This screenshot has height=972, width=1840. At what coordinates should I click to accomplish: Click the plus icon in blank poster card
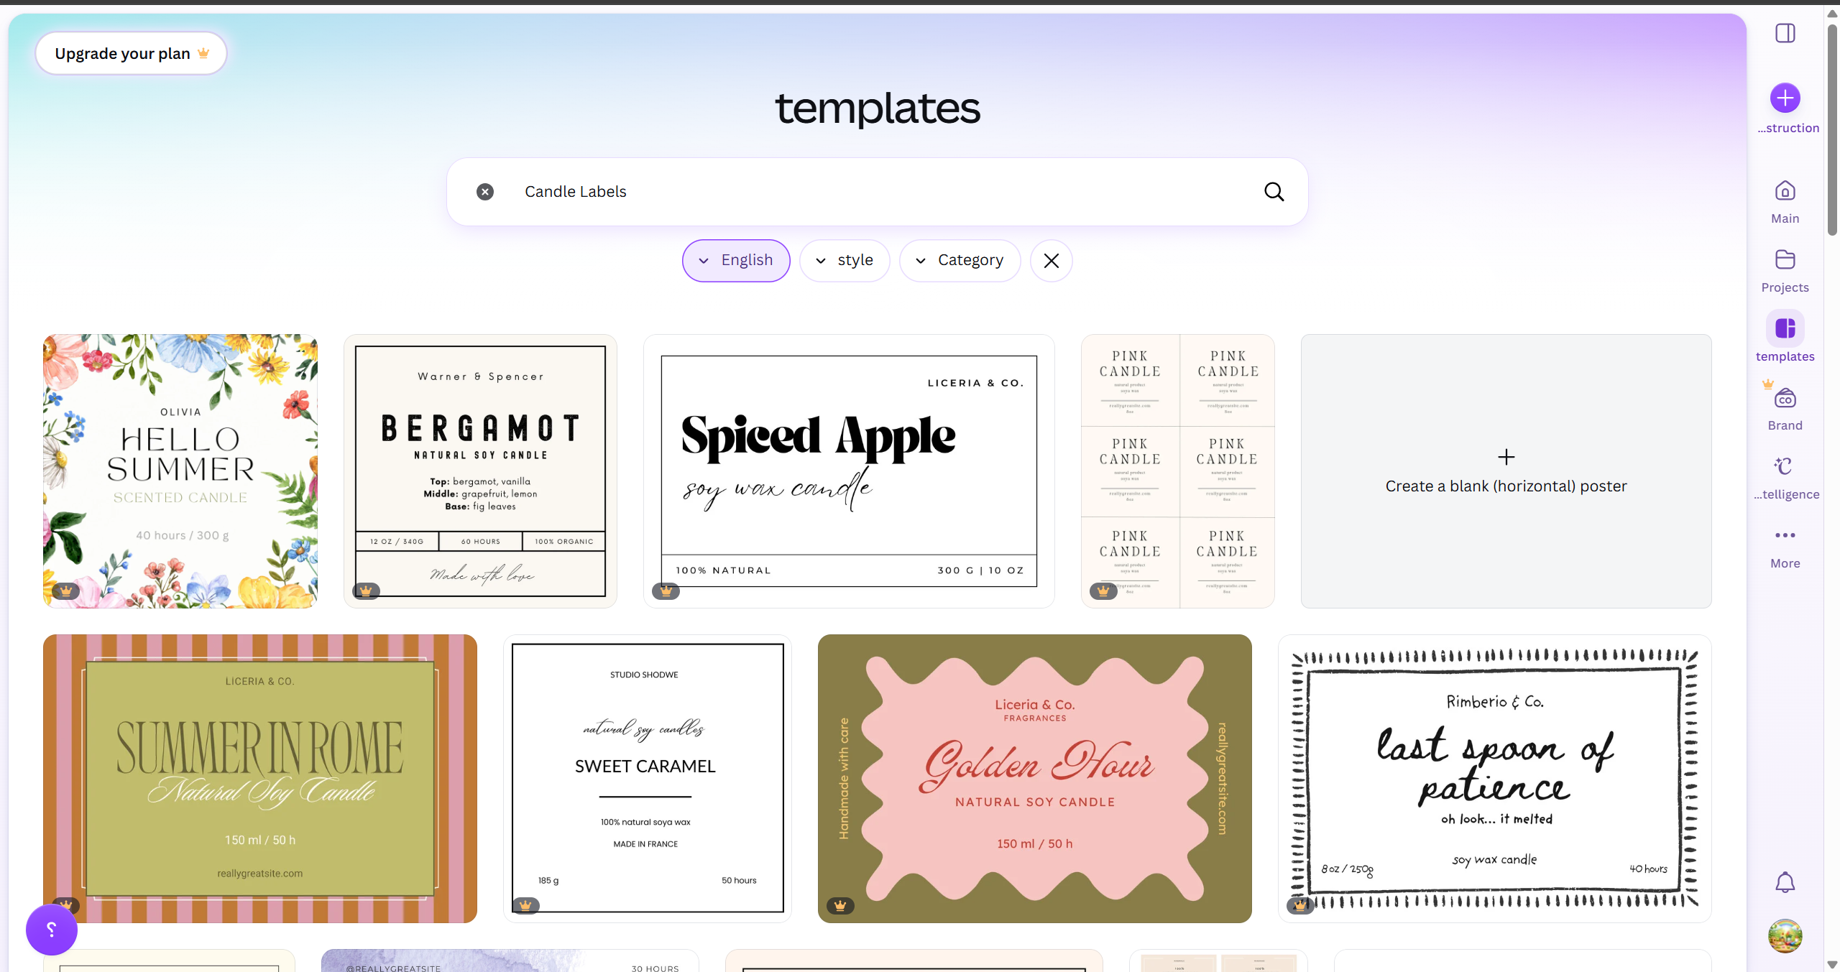pos(1506,457)
